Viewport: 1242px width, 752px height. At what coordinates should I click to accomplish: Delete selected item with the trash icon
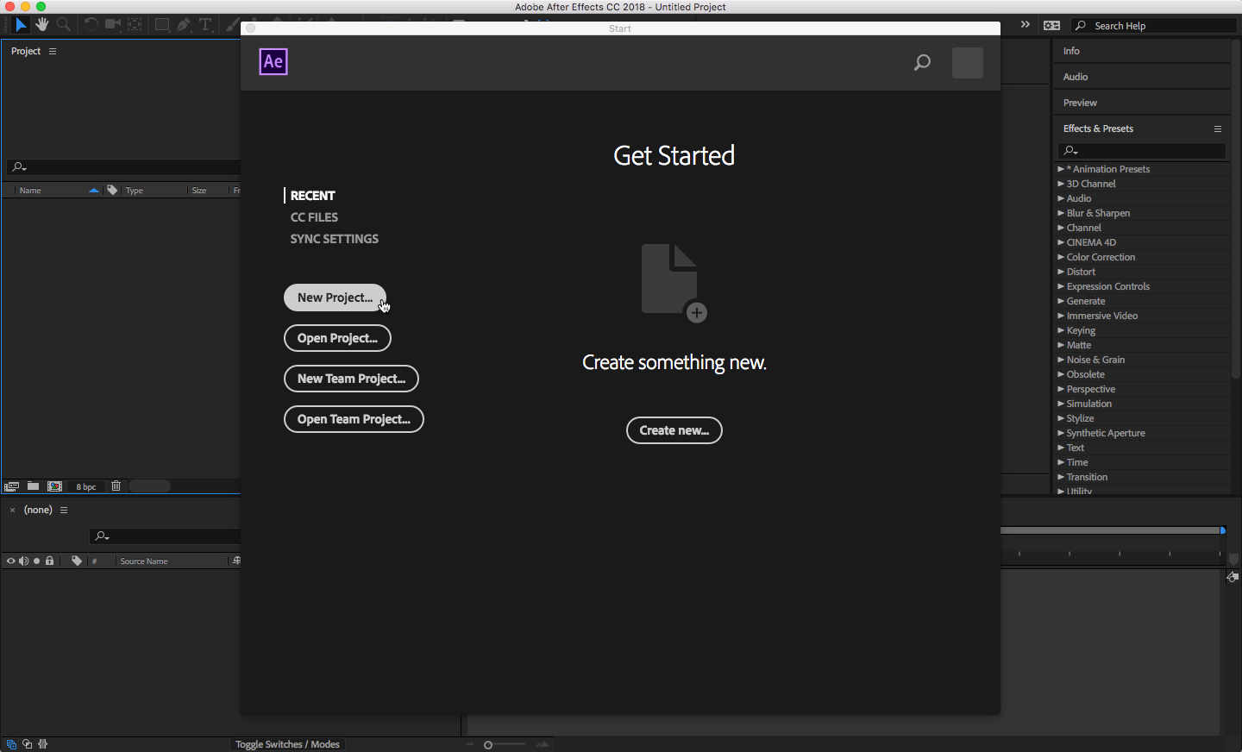(x=116, y=486)
